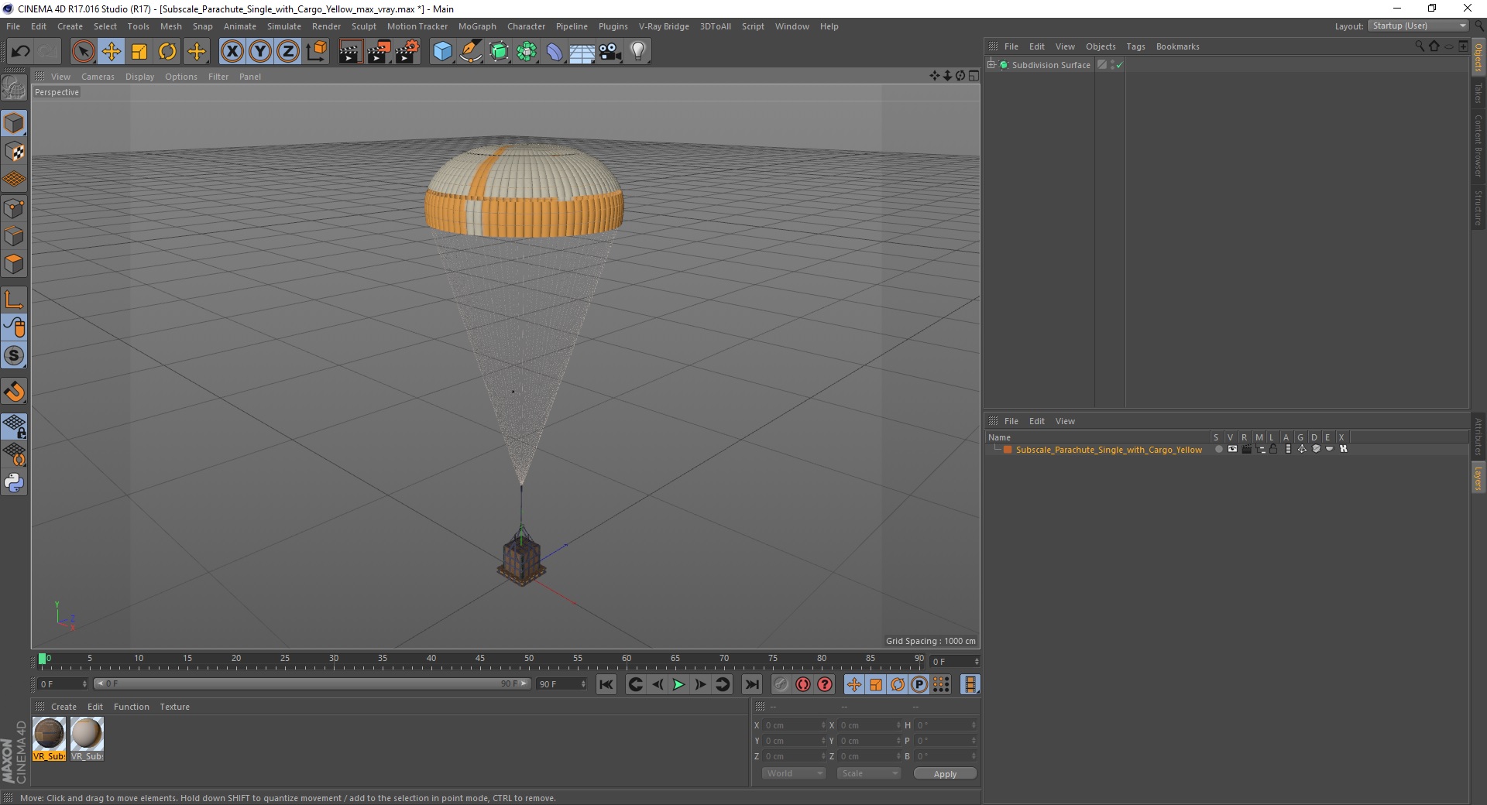Open the Attributes side tab
The width and height of the screenshot is (1487, 805).
[x=1478, y=436]
